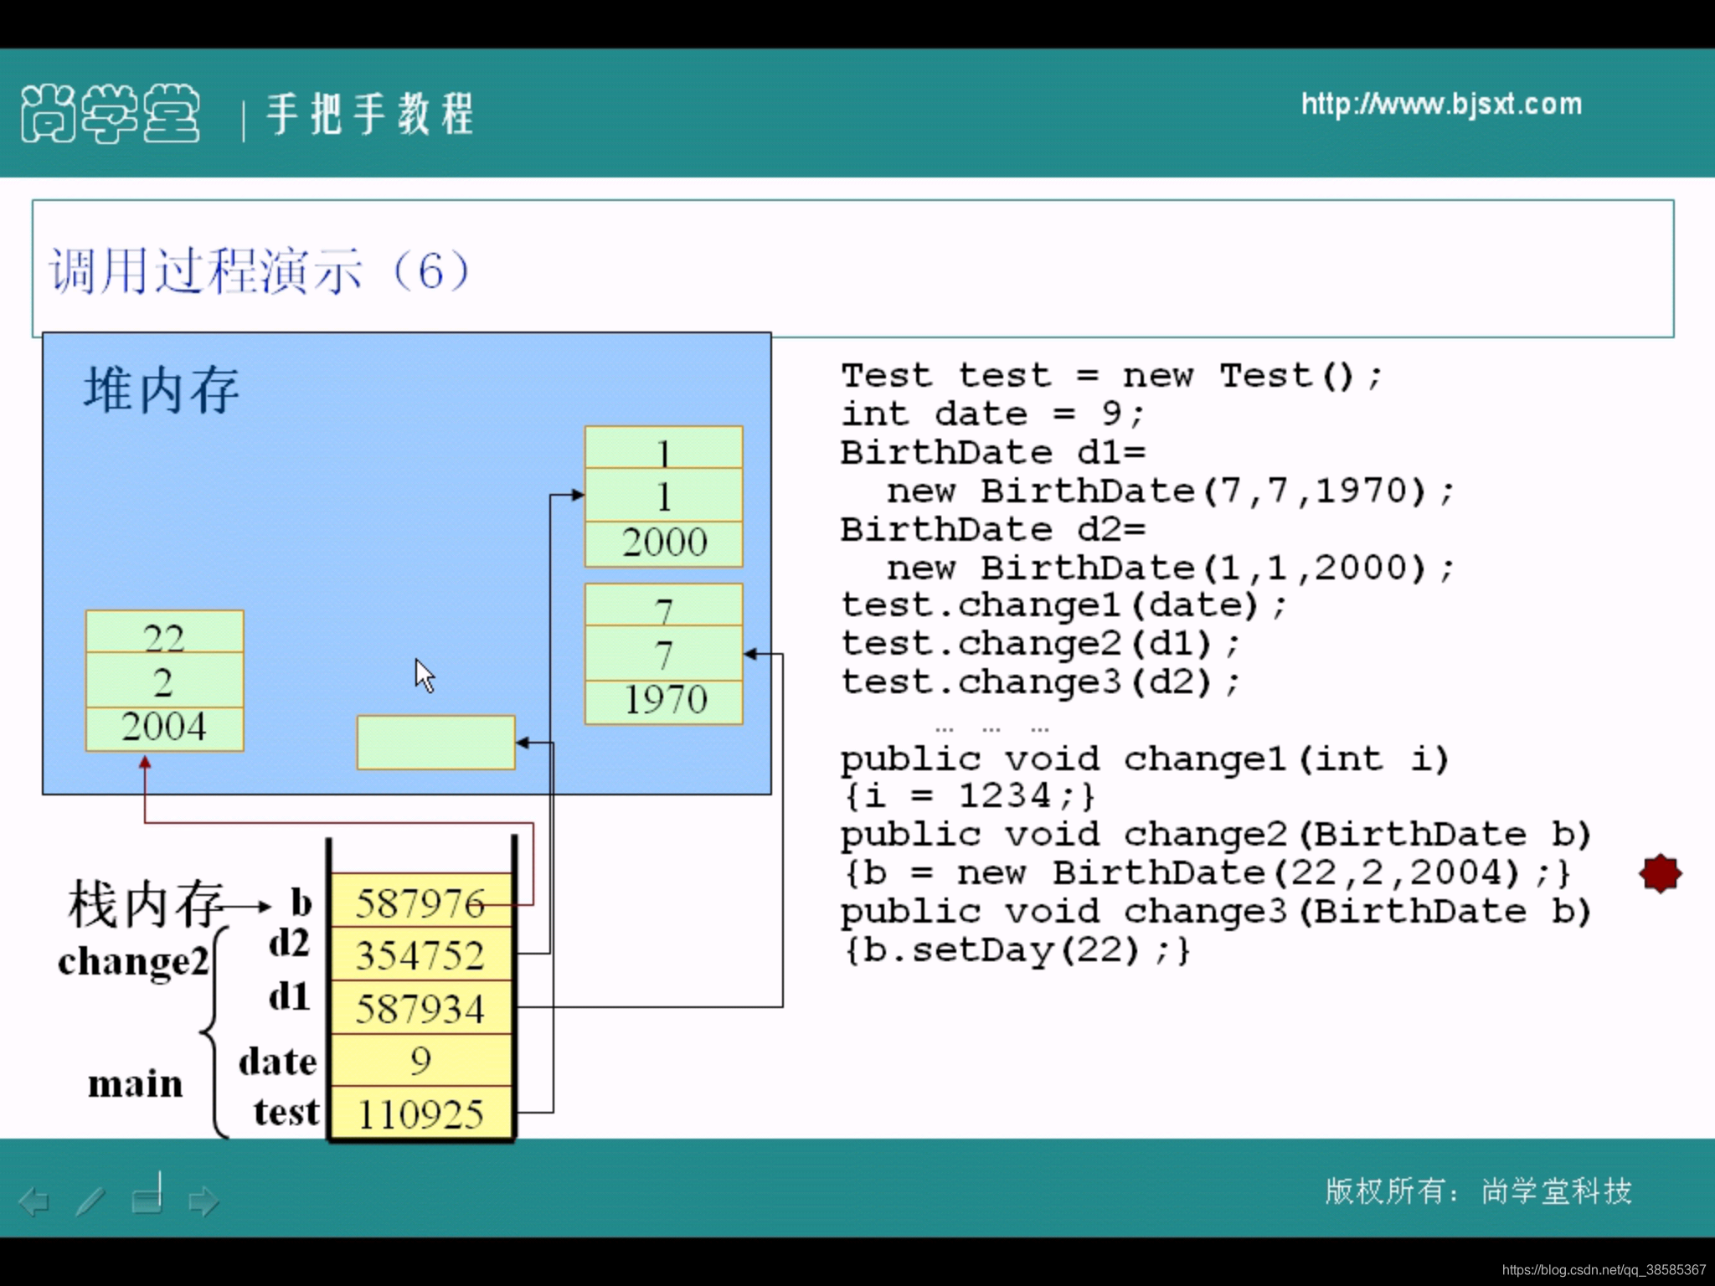Screen dimensions: 1715x1286
Task: Click the heap cell showing 2000
Action: [664, 543]
